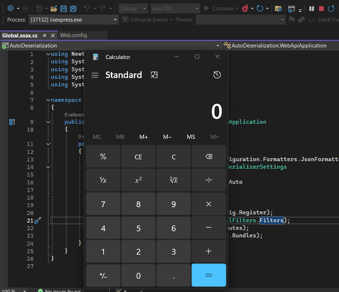
Task: Collapse the method block at line 11
Action: pyautogui.click(x=48, y=144)
